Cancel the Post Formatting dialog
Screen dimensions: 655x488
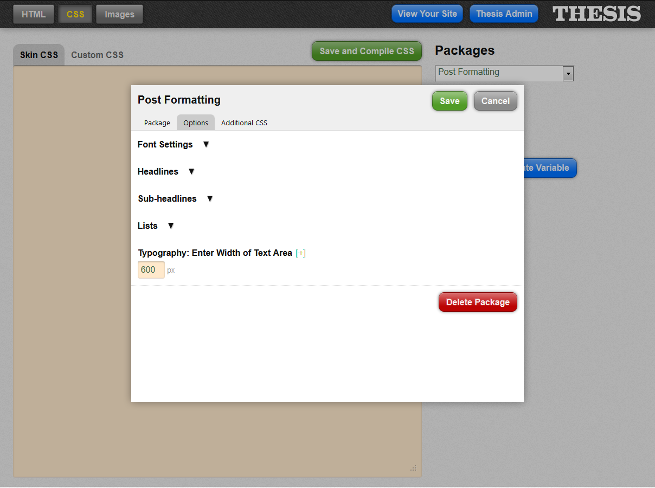(x=496, y=101)
